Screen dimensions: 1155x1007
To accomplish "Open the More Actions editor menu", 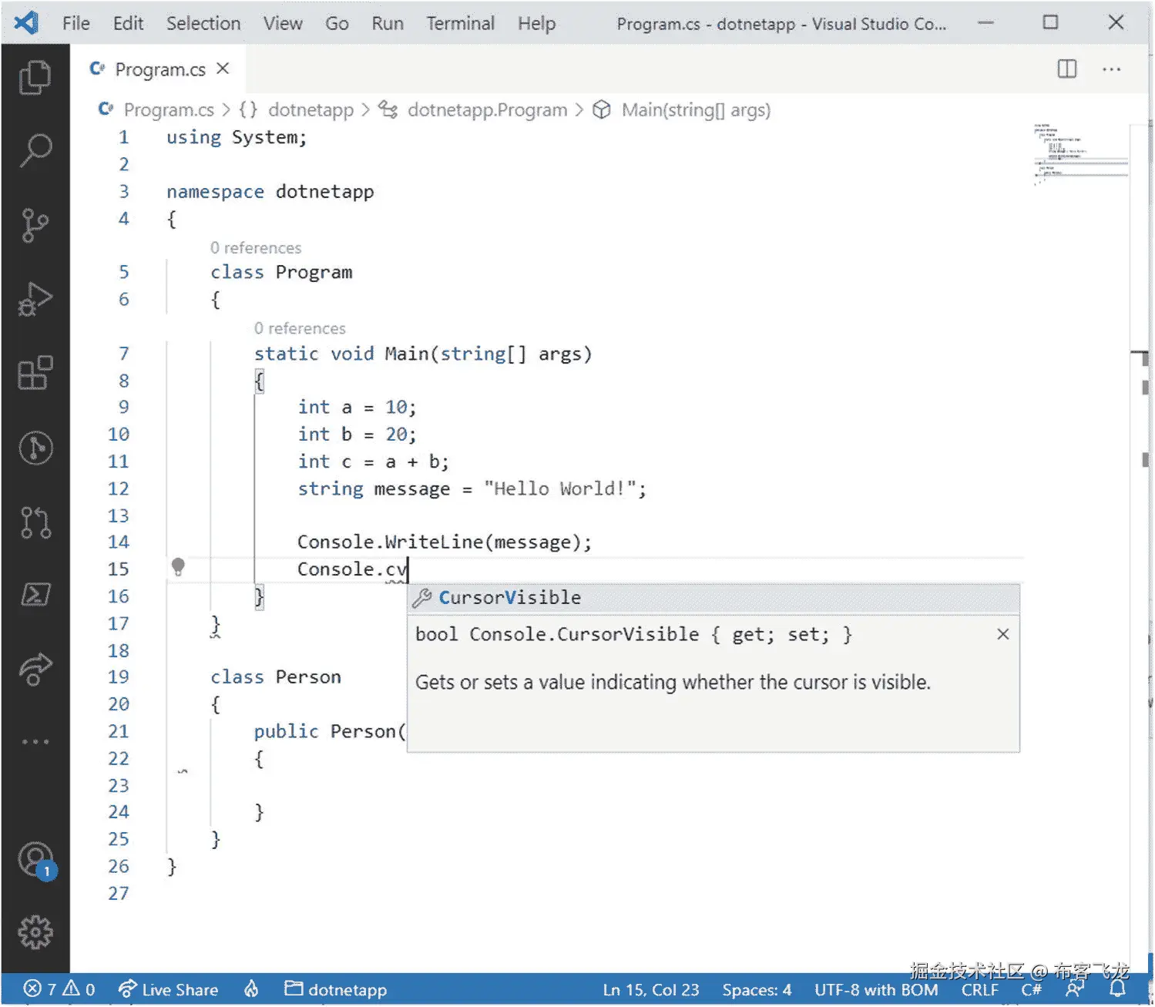I will 1112,69.
